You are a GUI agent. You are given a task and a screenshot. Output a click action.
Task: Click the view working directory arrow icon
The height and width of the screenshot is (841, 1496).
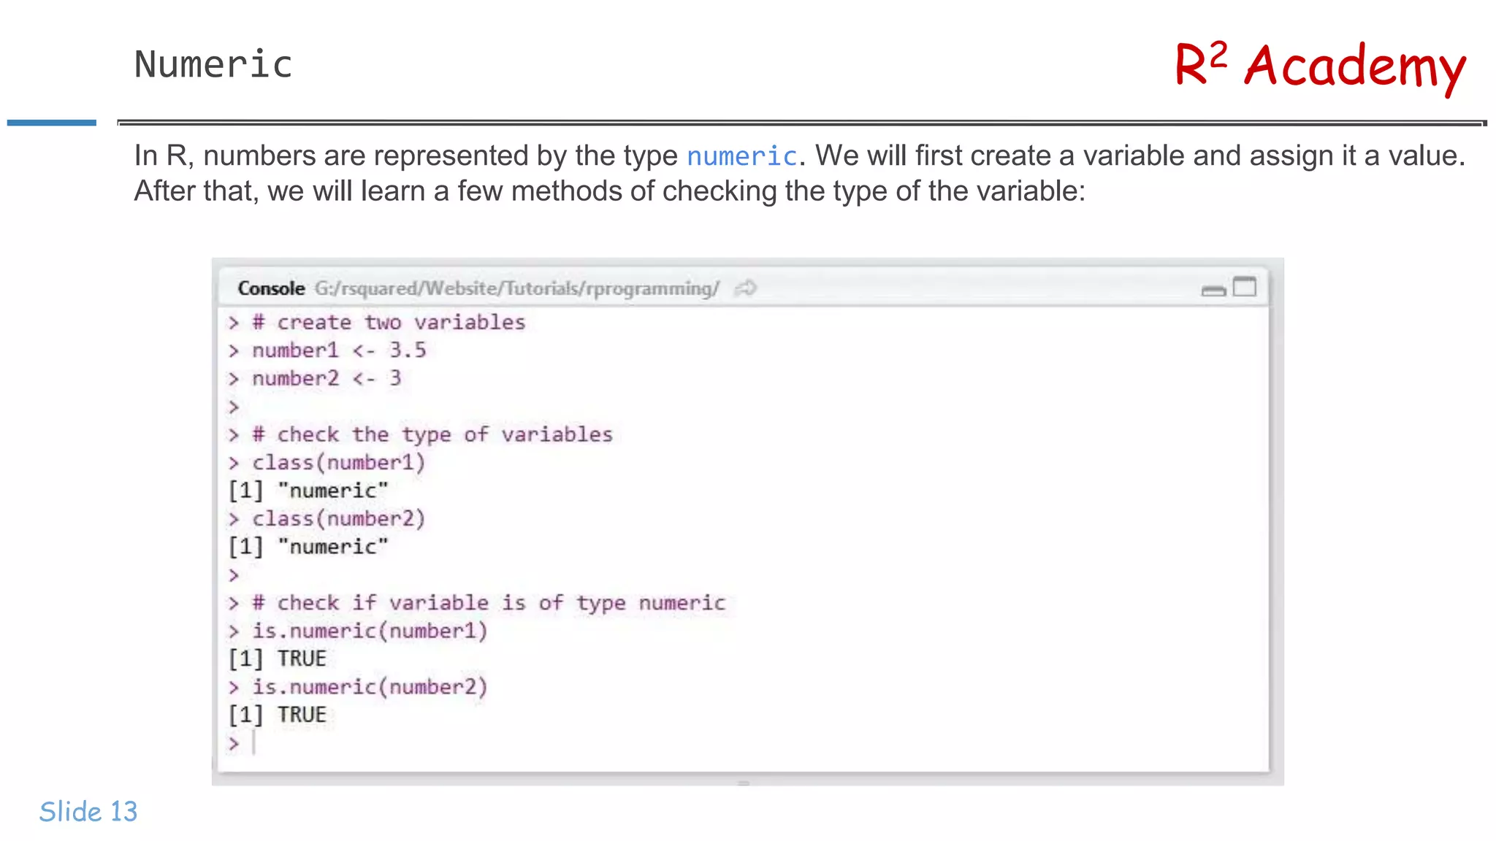[x=745, y=288]
